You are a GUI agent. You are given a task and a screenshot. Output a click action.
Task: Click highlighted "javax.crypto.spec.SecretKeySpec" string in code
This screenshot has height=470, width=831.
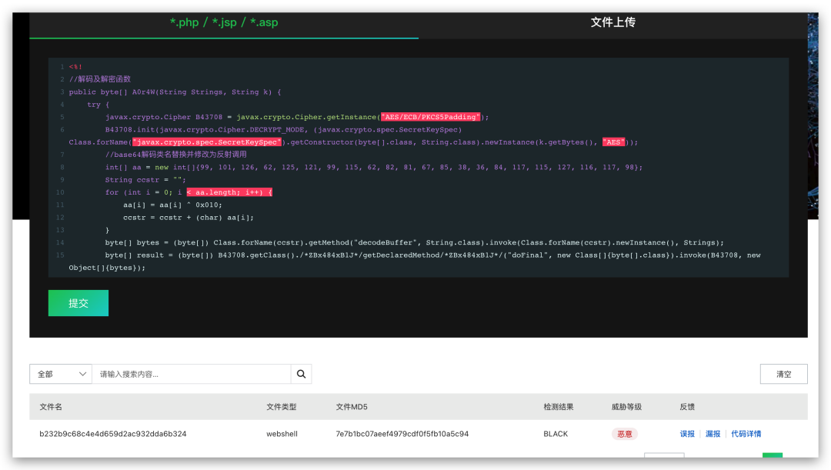pos(207,142)
